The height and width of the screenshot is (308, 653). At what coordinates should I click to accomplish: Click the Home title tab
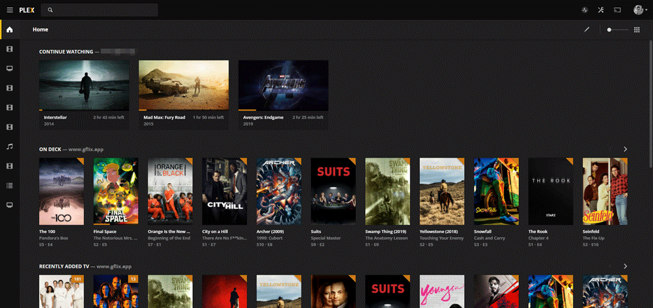(40, 29)
